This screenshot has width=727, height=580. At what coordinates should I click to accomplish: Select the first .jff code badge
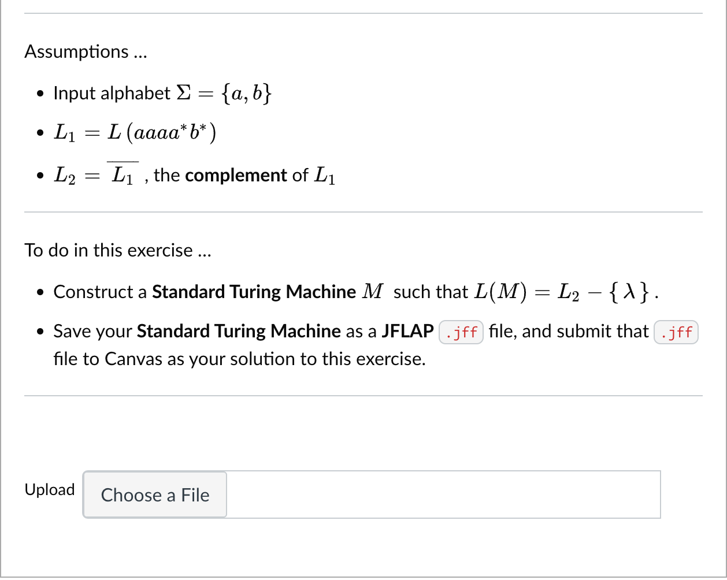coord(461,332)
